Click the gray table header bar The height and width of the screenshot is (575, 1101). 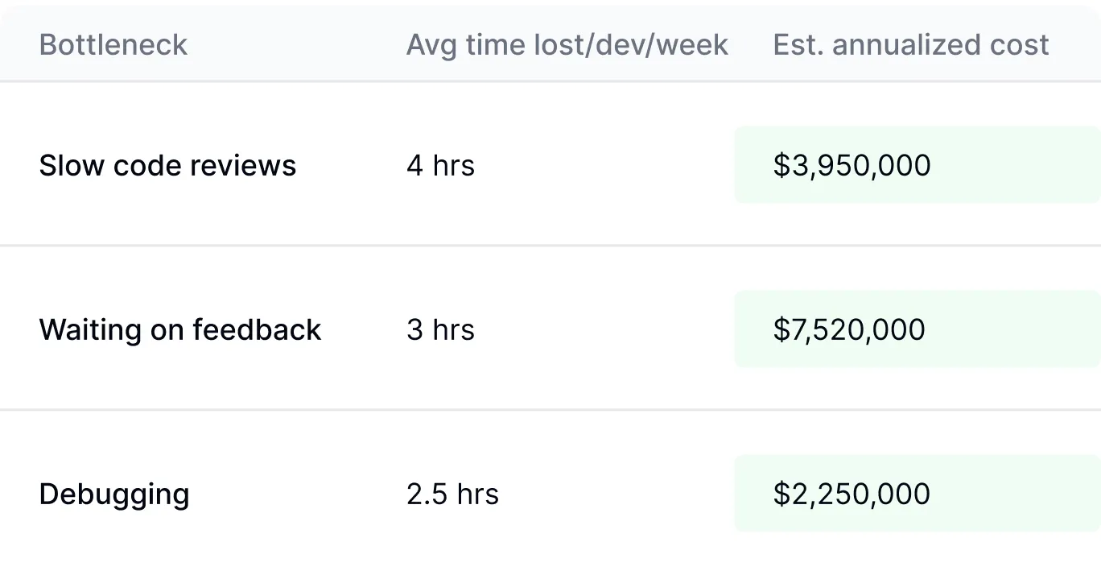pyautogui.click(x=322, y=24)
